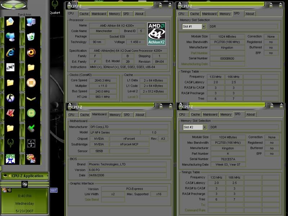The height and width of the screenshot is (216, 288).
Task: Open the Recycle Bin icon
Action: (x=31, y=37)
